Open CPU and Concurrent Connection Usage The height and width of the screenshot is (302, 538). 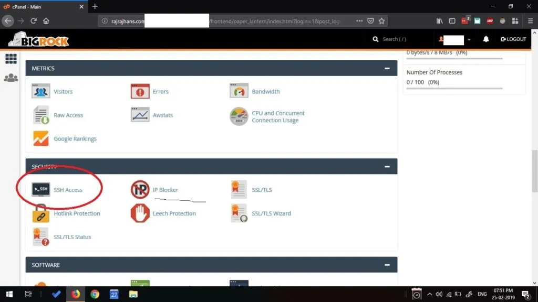[239, 116]
